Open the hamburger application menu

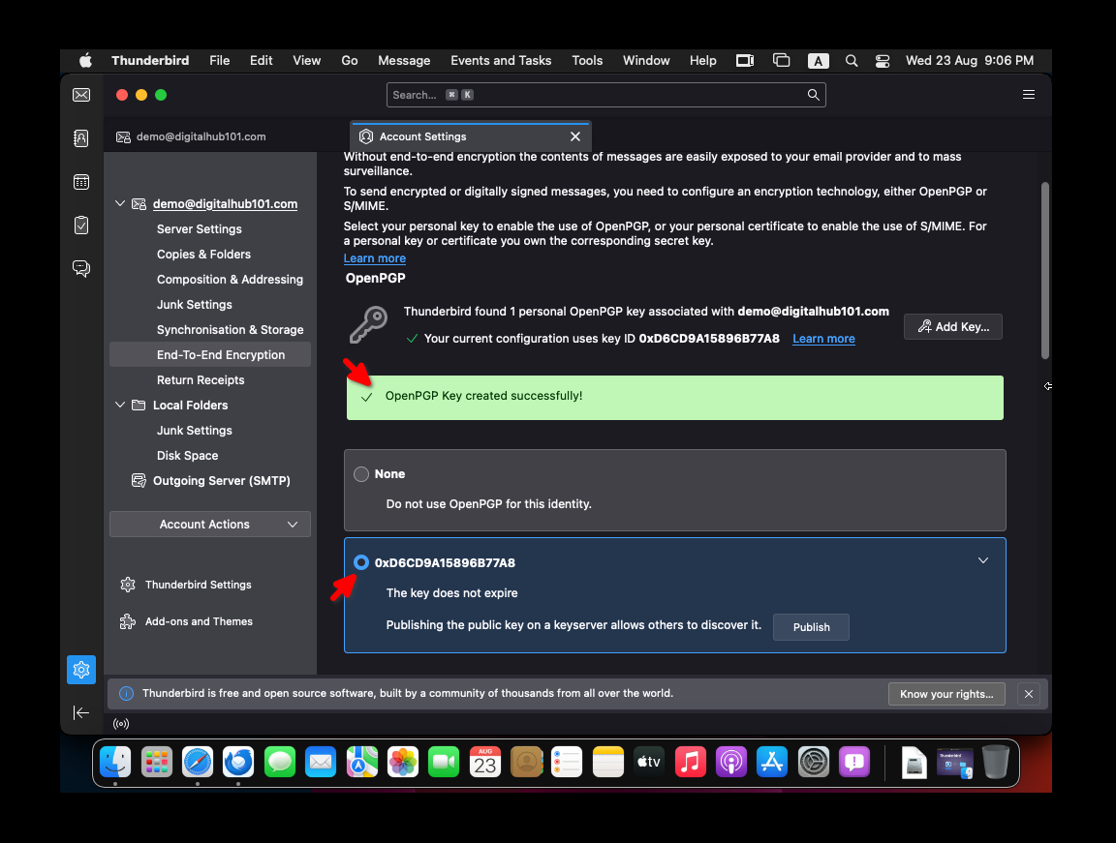1029,95
